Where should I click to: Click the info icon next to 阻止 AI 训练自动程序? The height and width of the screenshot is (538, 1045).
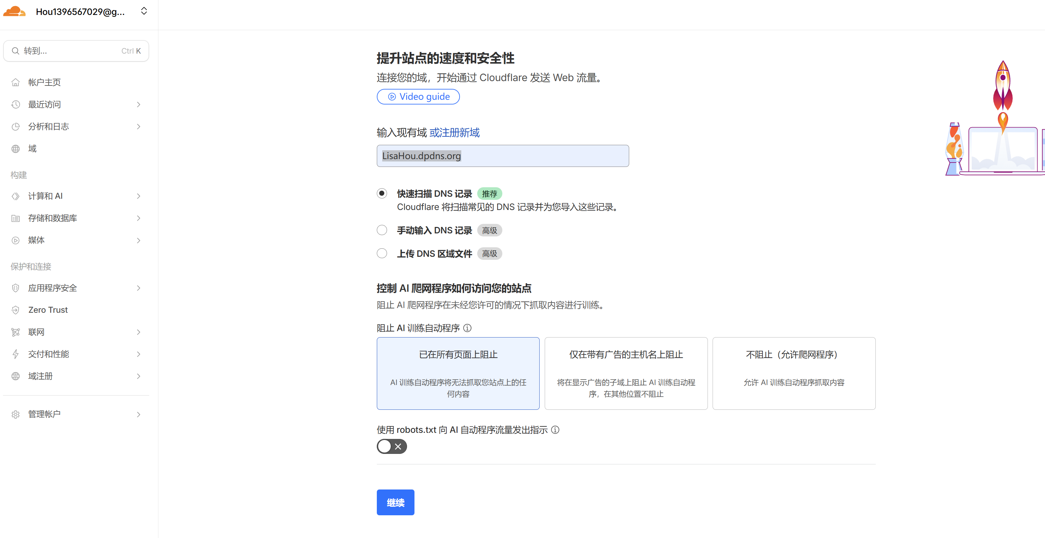tap(467, 328)
